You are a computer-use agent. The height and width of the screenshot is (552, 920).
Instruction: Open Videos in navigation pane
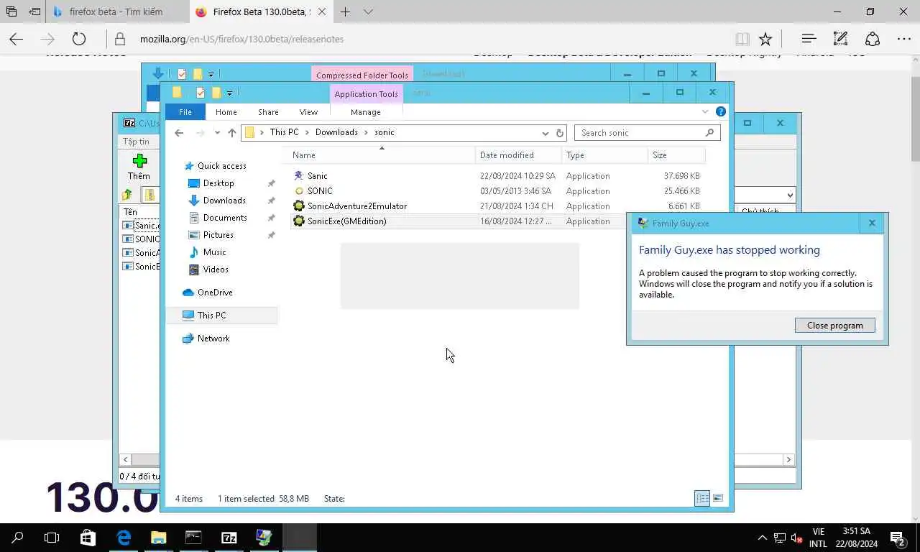click(x=216, y=270)
